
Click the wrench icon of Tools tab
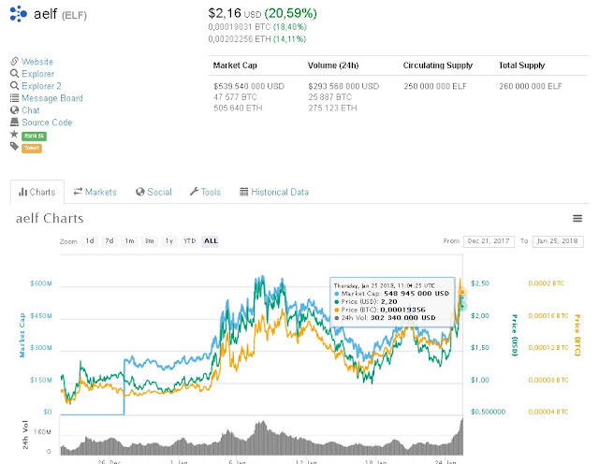(x=194, y=192)
